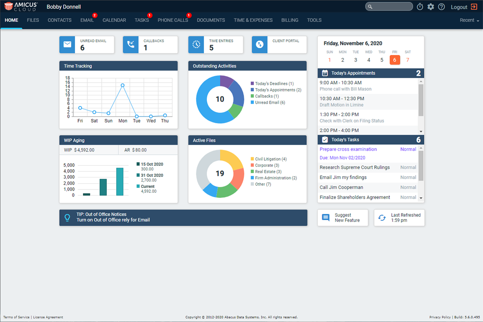Switch to the Calendar tab
Viewport: 483px width, 322px height.
(114, 20)
